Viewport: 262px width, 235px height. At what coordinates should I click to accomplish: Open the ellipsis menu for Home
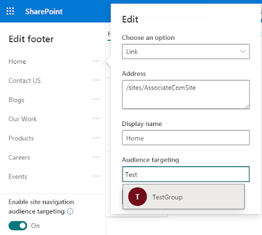(96, 61)
